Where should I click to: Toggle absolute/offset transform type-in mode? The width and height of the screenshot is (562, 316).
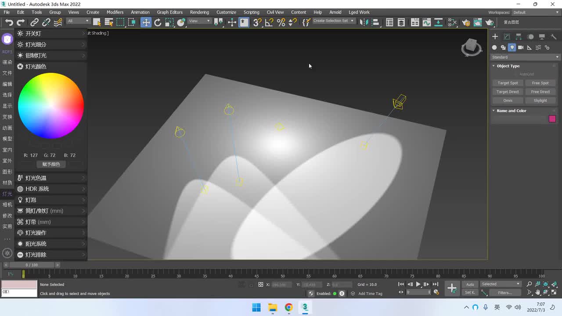point(261,284)
